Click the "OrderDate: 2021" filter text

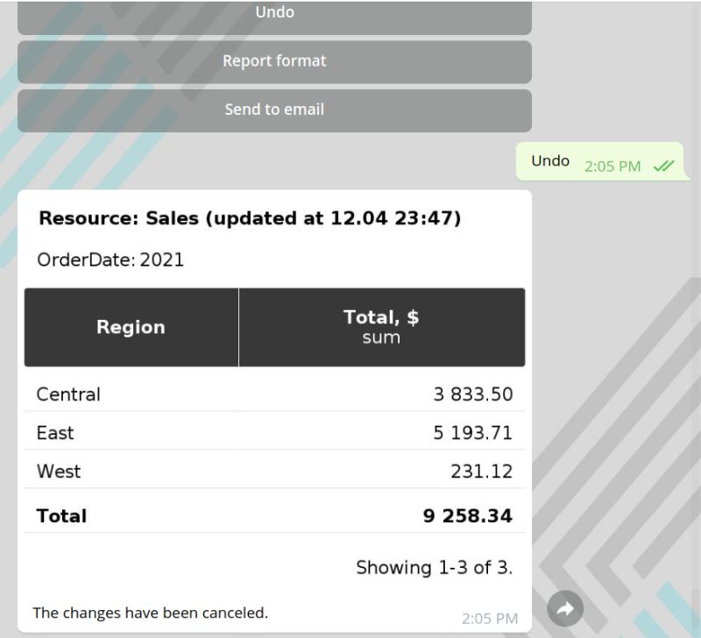[x=110, y=259]
